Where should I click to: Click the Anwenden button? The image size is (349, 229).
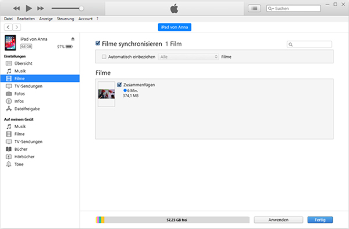(x=279, y=220)
